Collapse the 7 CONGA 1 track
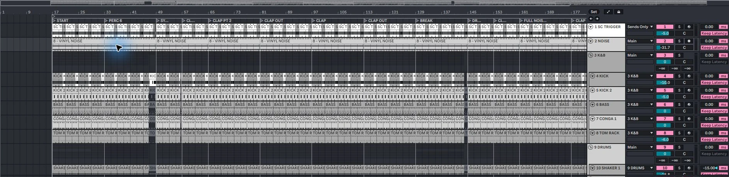This screenshot has width=729, height=177. point(592,119)
